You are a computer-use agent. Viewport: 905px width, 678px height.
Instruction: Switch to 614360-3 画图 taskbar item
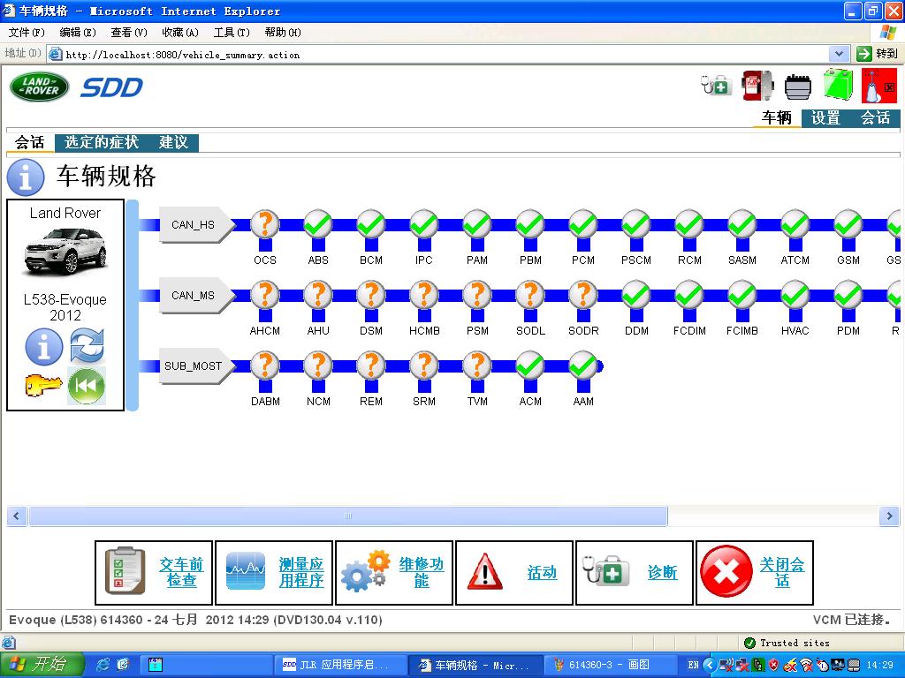pos(610,665)
